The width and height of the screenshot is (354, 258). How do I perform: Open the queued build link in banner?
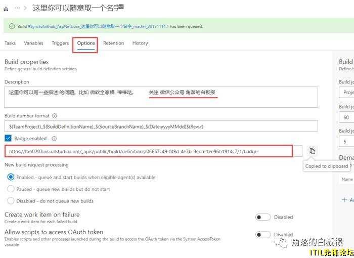[x=98, y=26]
